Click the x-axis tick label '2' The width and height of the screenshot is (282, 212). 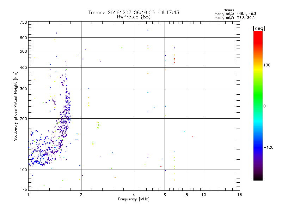pos(81,195)
